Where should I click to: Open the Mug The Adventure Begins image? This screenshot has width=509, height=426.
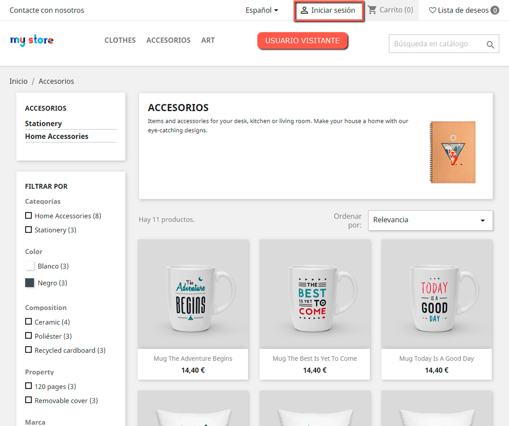click(193, 294)
